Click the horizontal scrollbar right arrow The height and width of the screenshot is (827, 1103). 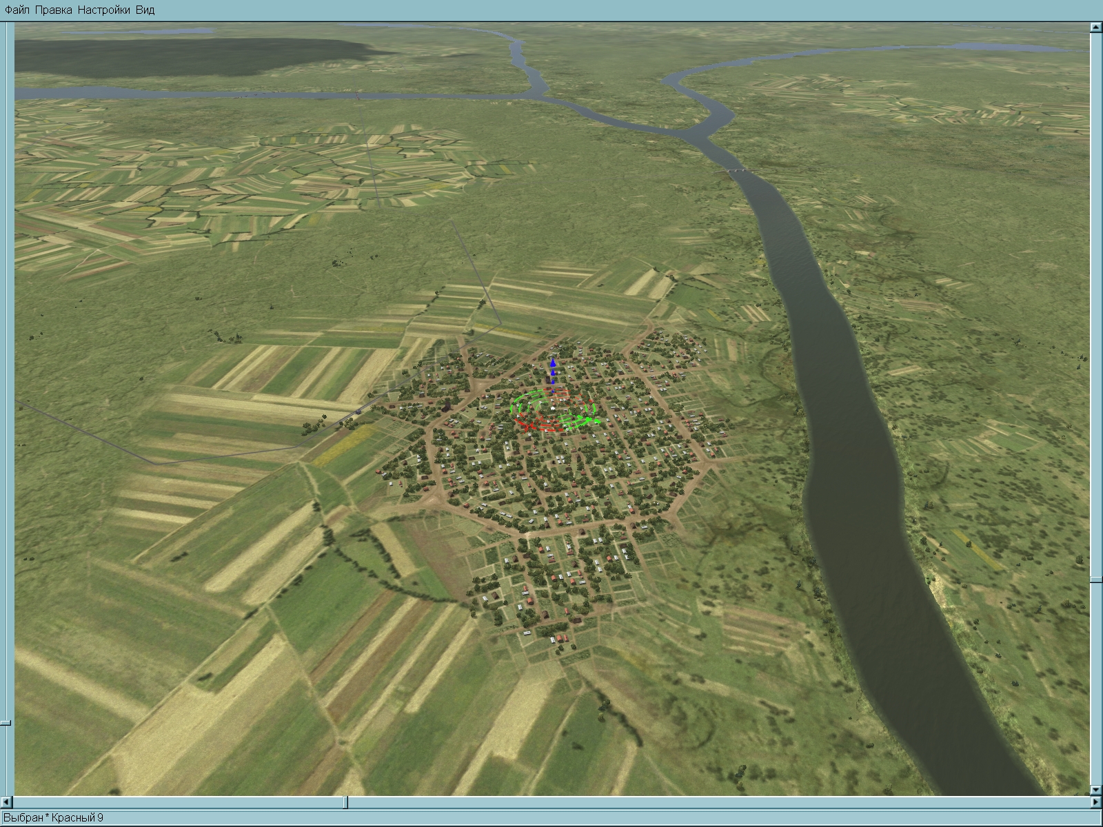pyautogui.click(x=1095, y=802)
